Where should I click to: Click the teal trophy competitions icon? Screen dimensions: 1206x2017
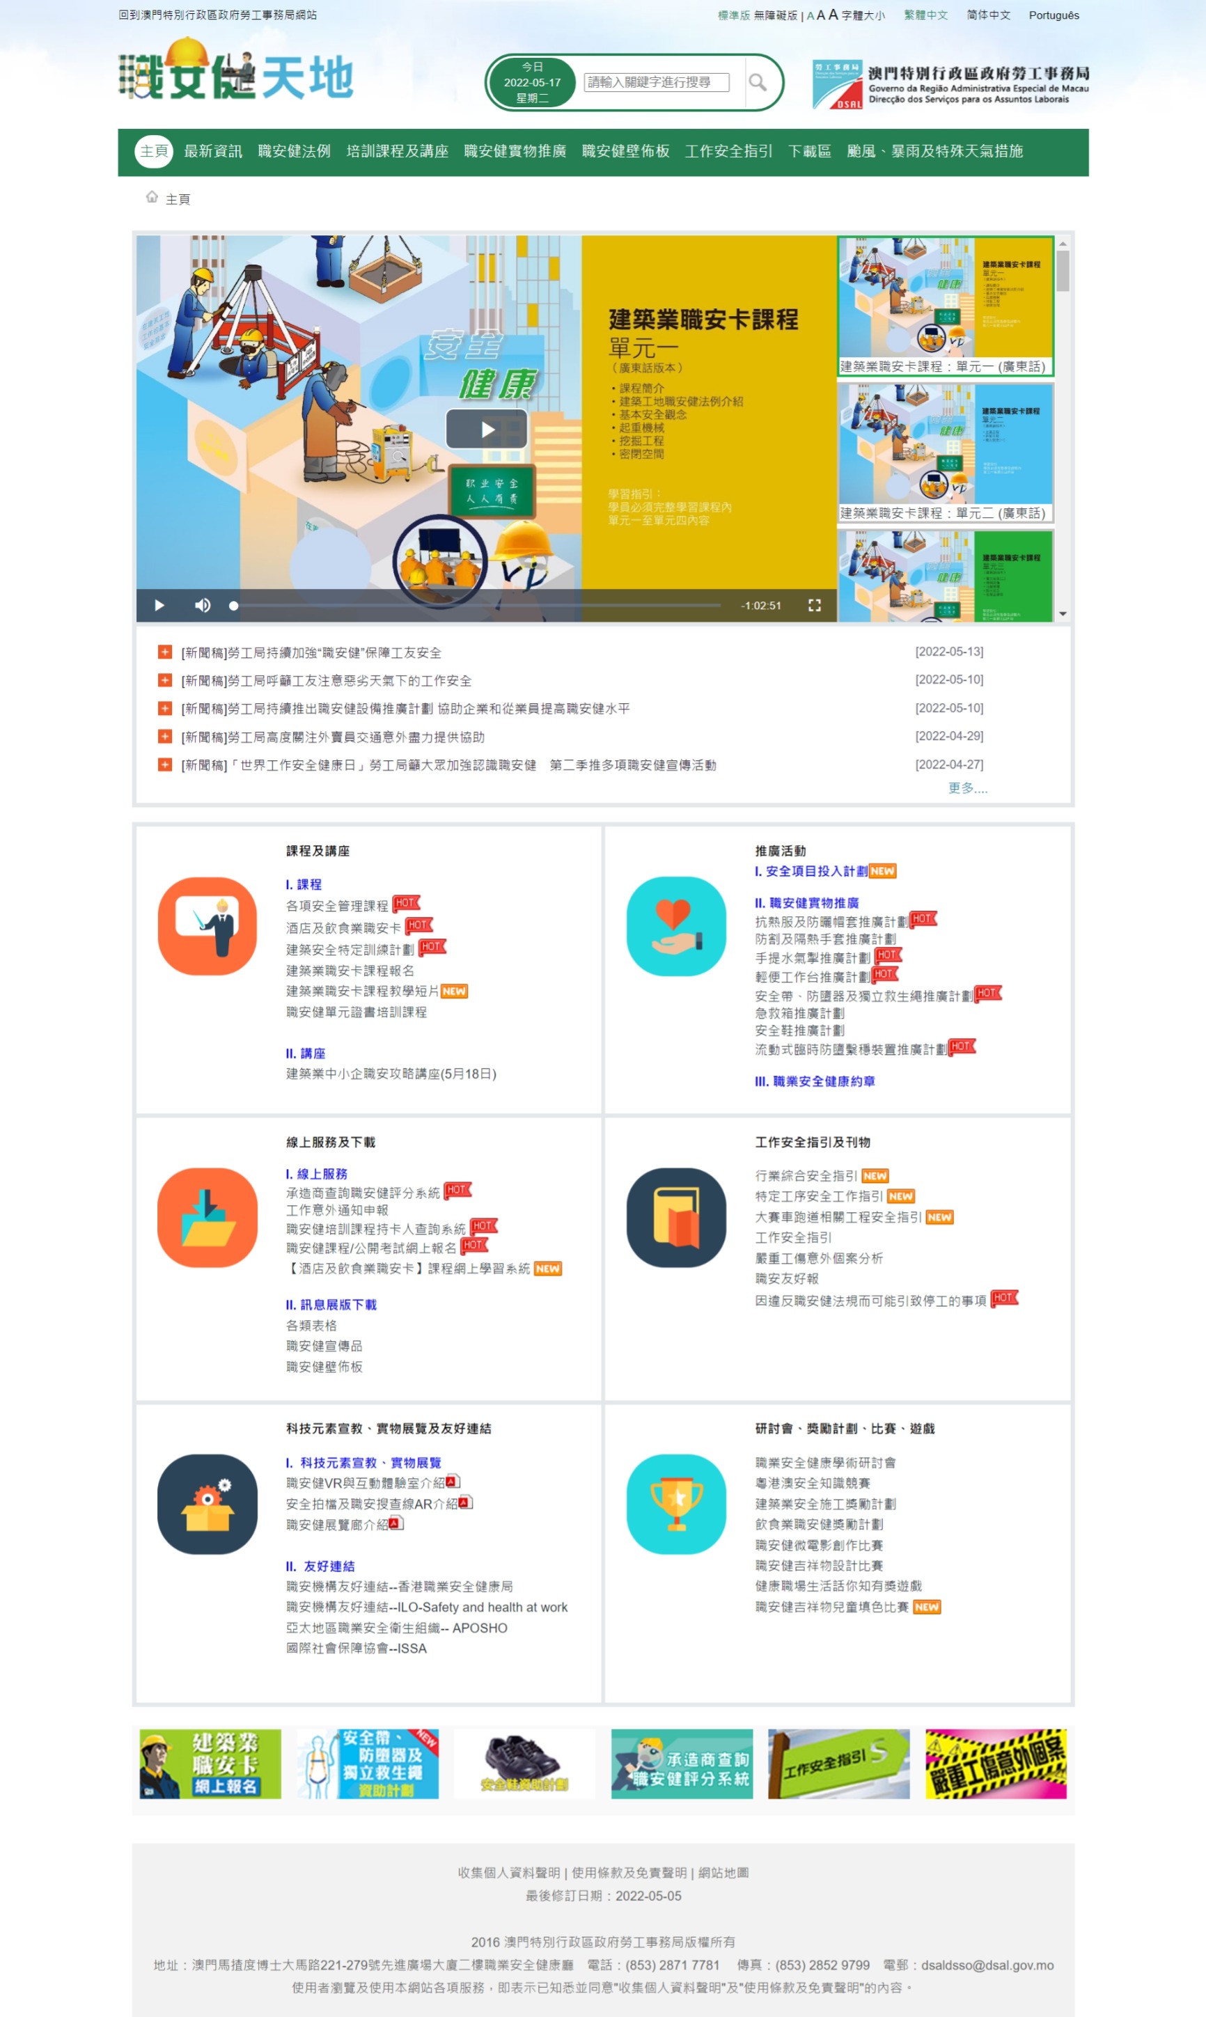tap(675, 1504)
